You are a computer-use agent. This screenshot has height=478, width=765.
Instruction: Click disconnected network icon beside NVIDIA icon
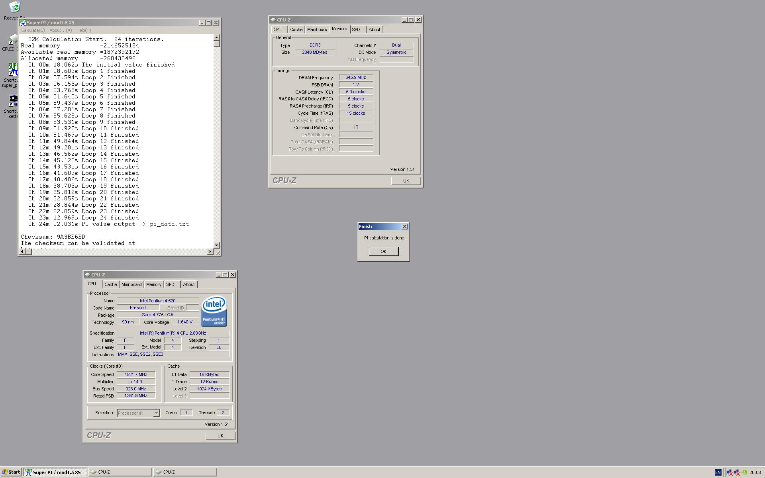coord(737,472)
